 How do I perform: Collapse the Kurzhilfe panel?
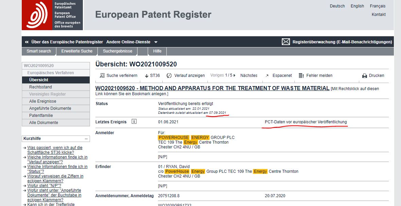tap(86, 139)
